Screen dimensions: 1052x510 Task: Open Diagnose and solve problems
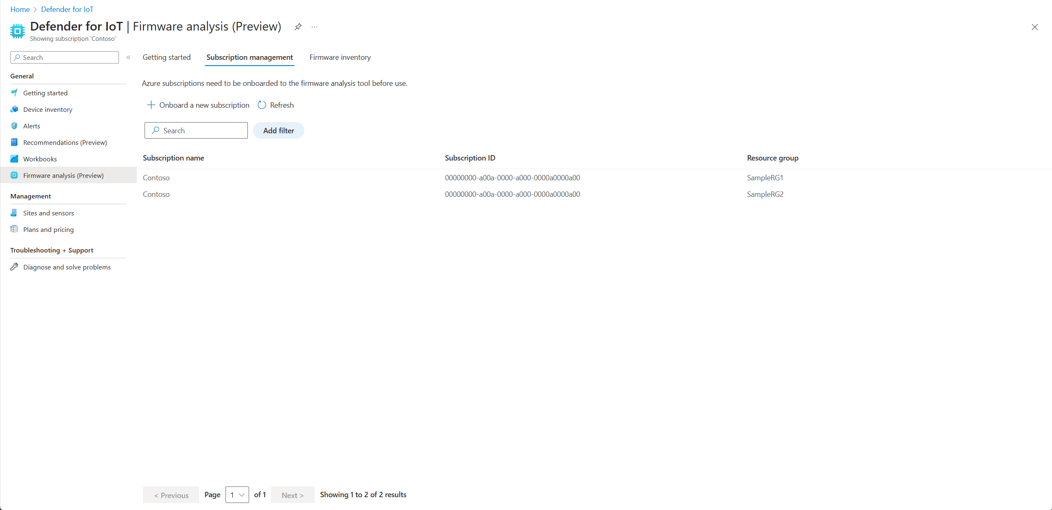tap(67, 267)
